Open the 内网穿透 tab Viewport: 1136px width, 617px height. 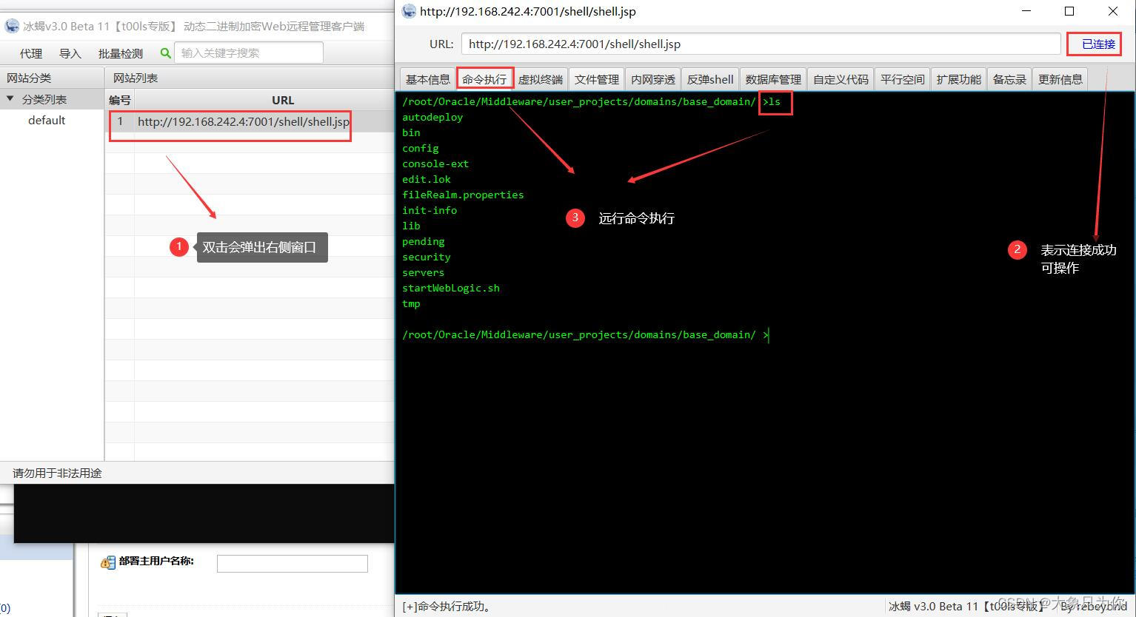[653, 79]
